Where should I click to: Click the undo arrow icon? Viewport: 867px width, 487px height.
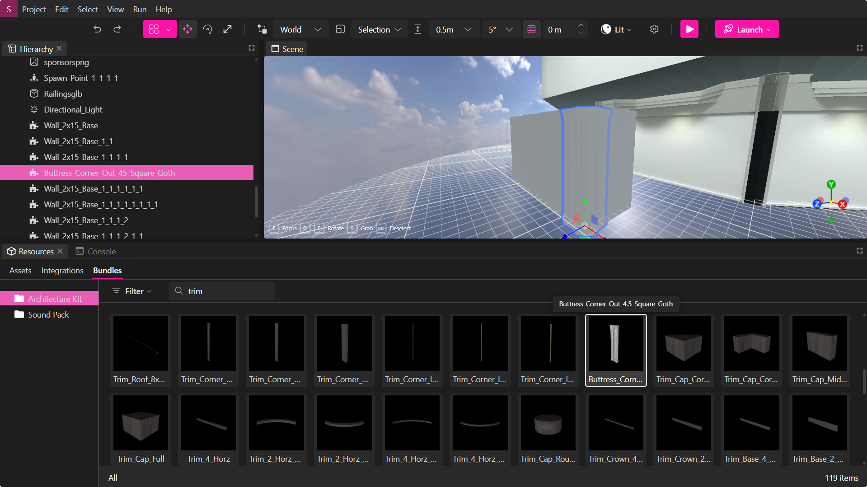[97, 29]
